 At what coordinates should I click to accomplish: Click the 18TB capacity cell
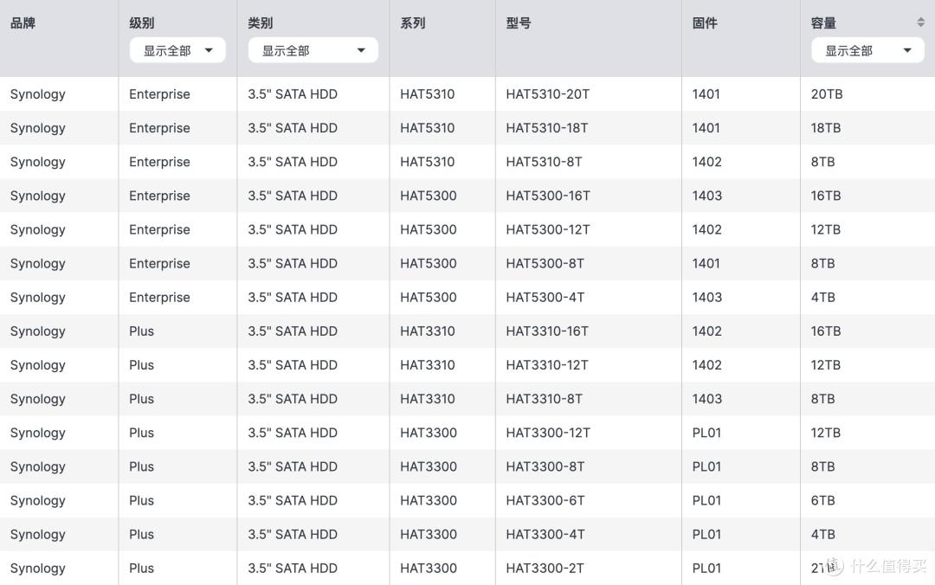click(x=825, y=128)
